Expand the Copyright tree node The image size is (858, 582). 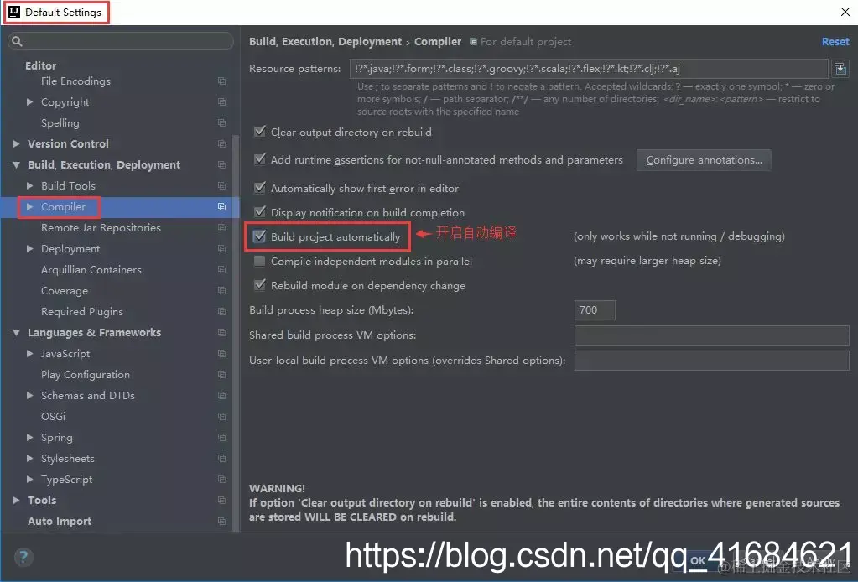pyautogui.click(x=30, y=101)
